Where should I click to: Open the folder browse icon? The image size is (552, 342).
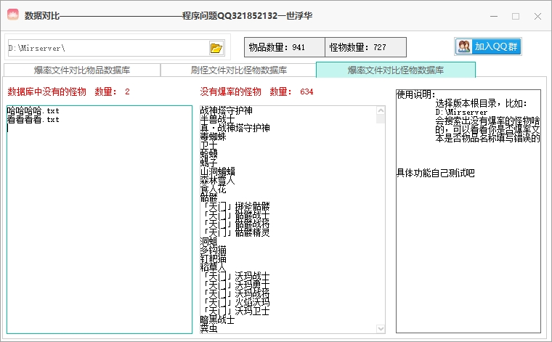click(x=216, y=48)
